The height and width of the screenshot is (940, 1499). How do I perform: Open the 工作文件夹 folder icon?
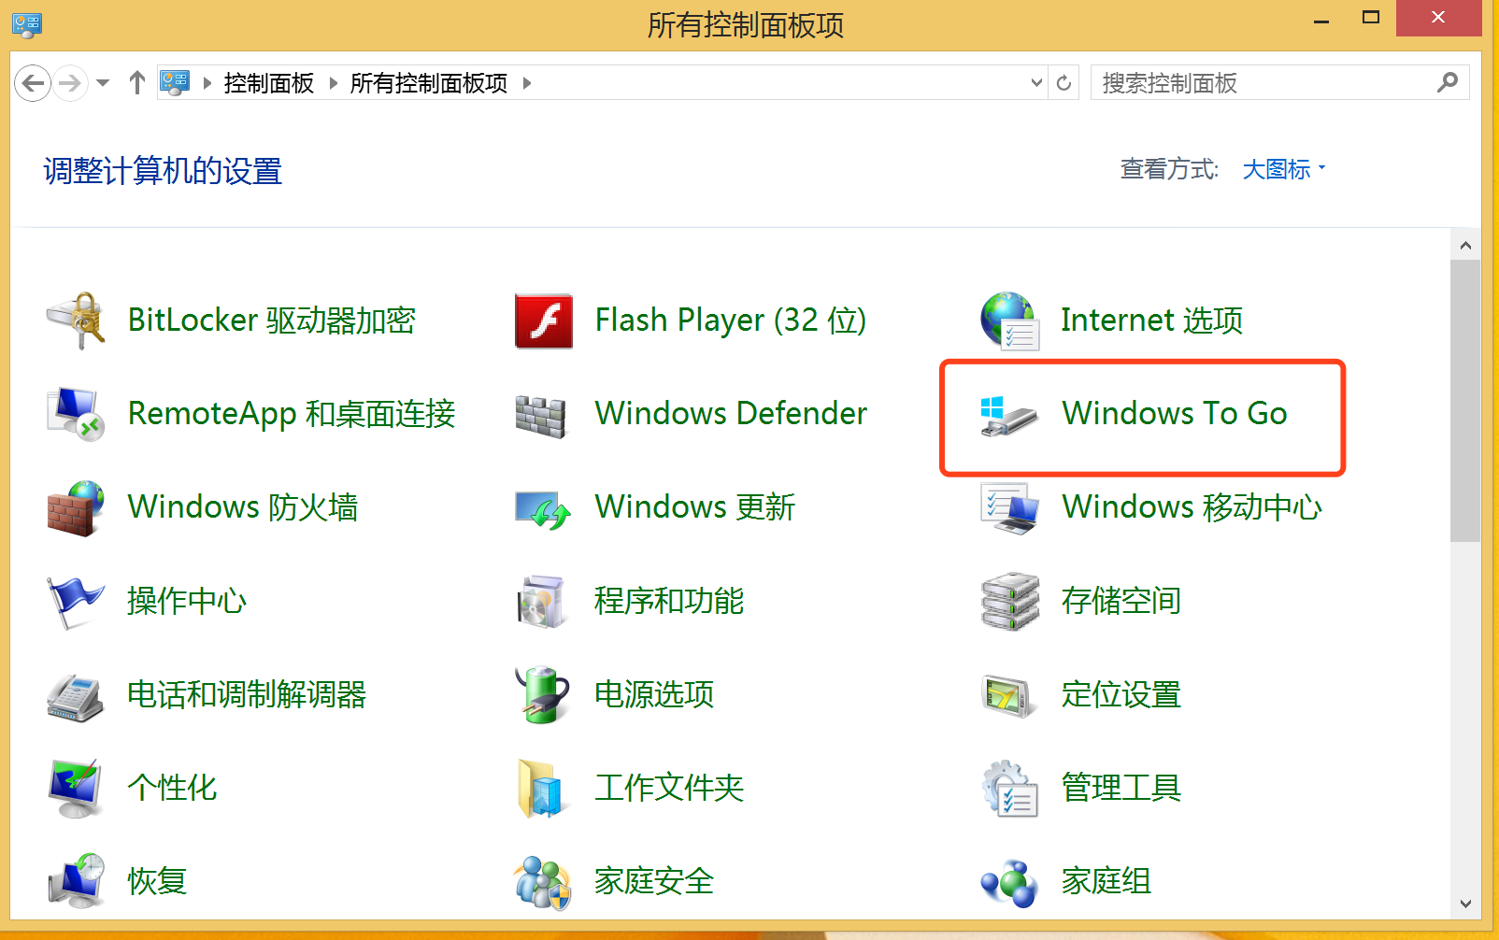click(x=539, y=789)
